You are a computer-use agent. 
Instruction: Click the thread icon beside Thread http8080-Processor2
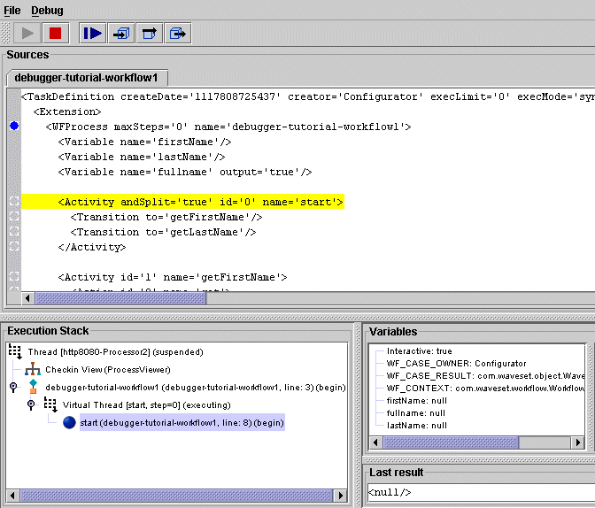(x=16, y=351)
